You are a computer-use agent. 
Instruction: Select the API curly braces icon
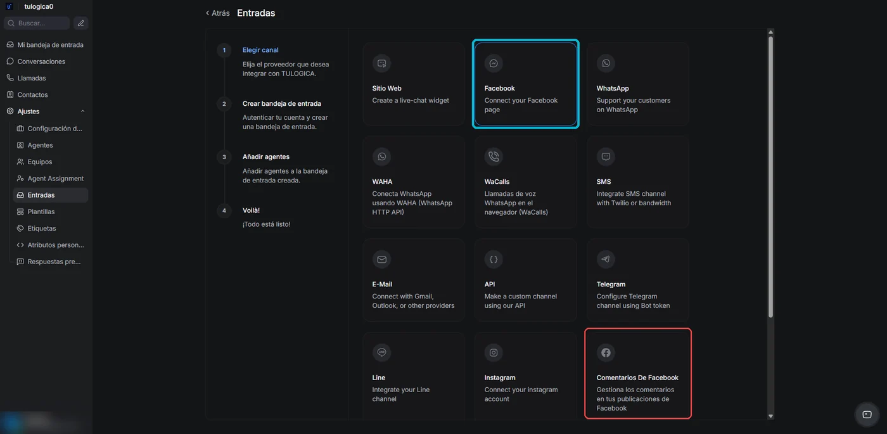pos(494,259)
